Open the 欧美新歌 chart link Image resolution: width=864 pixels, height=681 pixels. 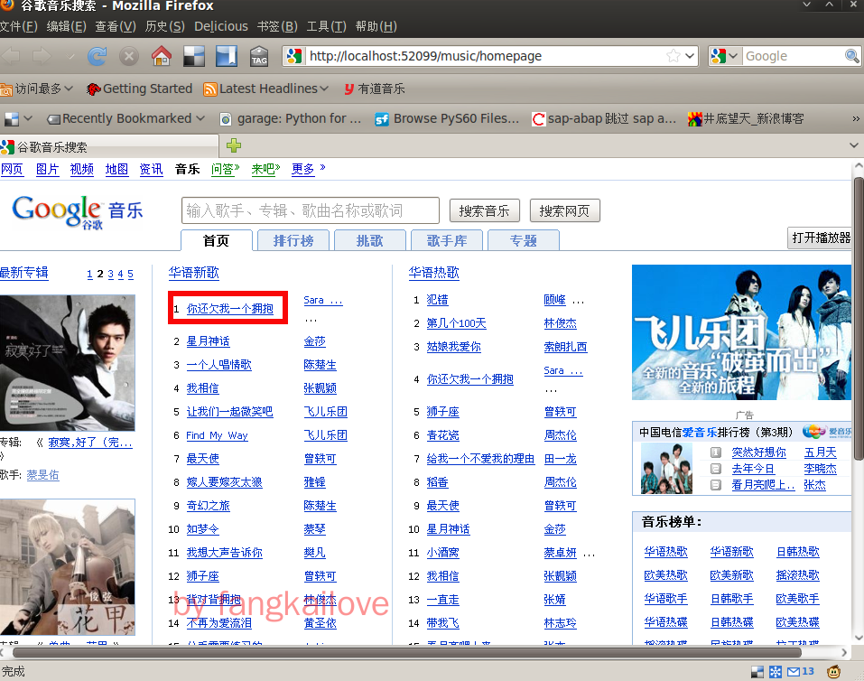click(731, 575)
